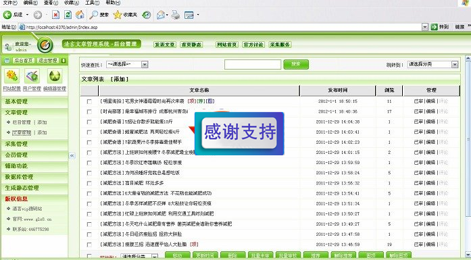Click the vertical page scrollbar thumb
This screenshot has height=260, width=471.
pyautogui.click(x=468, y=138)
